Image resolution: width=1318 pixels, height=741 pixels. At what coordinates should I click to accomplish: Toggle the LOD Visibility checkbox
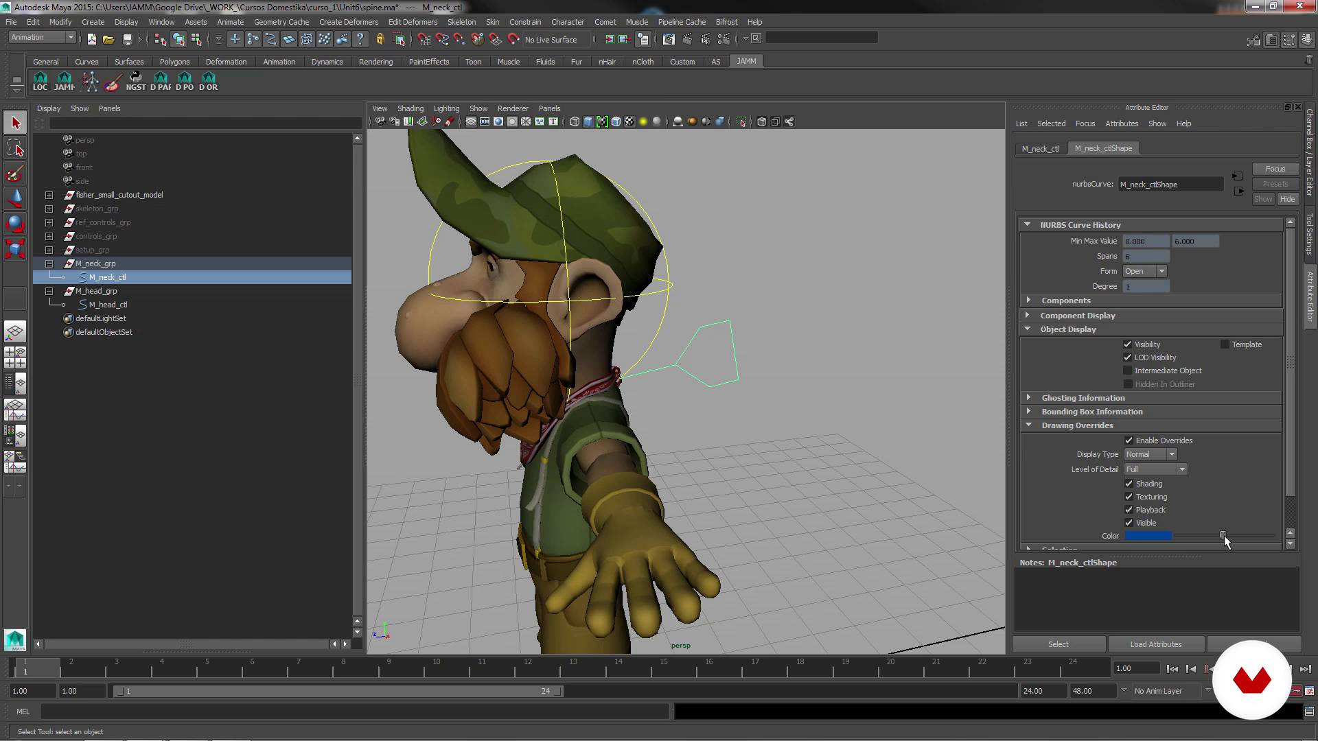click(x=1127, y=357)
